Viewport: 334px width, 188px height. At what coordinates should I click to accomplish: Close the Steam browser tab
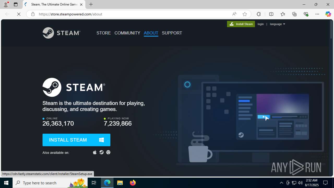[x=81, y=4]
